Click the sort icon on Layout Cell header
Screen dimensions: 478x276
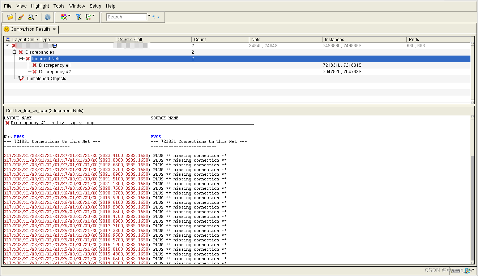[8, 39]
